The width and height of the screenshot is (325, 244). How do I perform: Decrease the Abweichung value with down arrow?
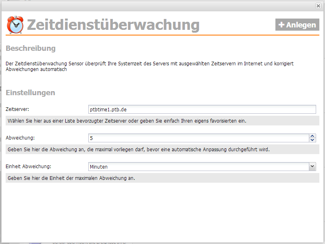click(312, 140)
